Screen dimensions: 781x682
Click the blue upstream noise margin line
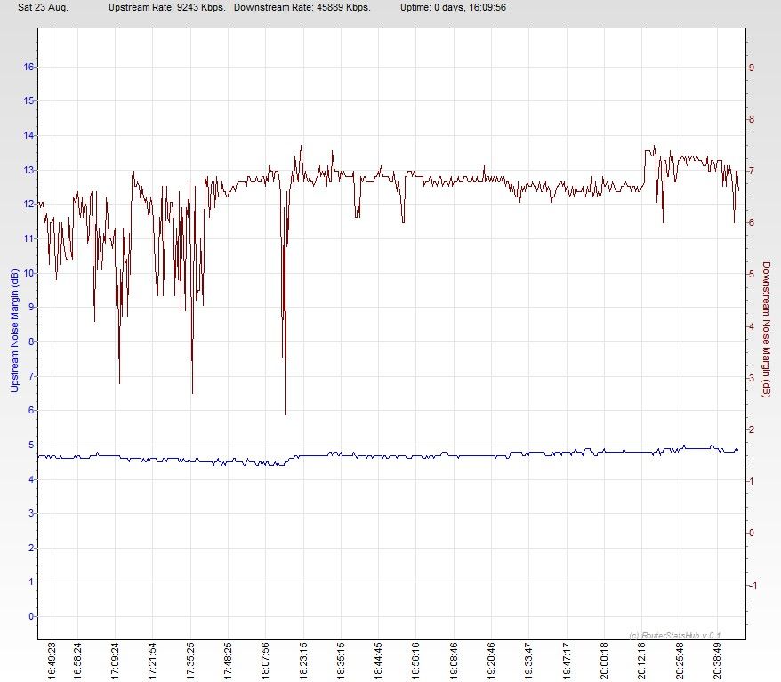tap(389, 455)
